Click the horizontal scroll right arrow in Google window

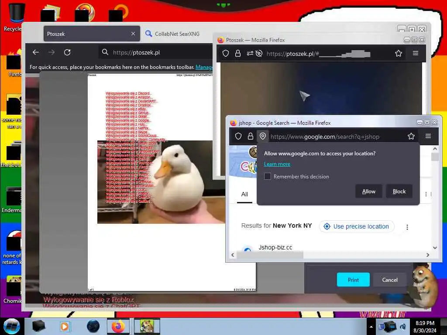tap(428, 255)
